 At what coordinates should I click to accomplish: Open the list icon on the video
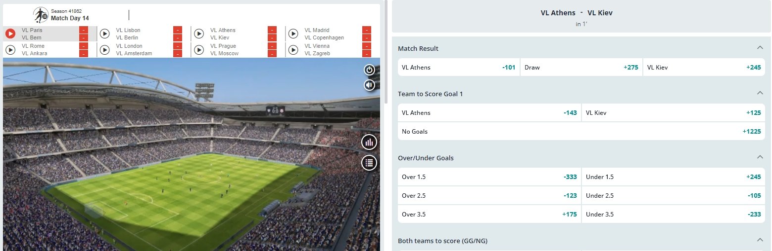369,163
